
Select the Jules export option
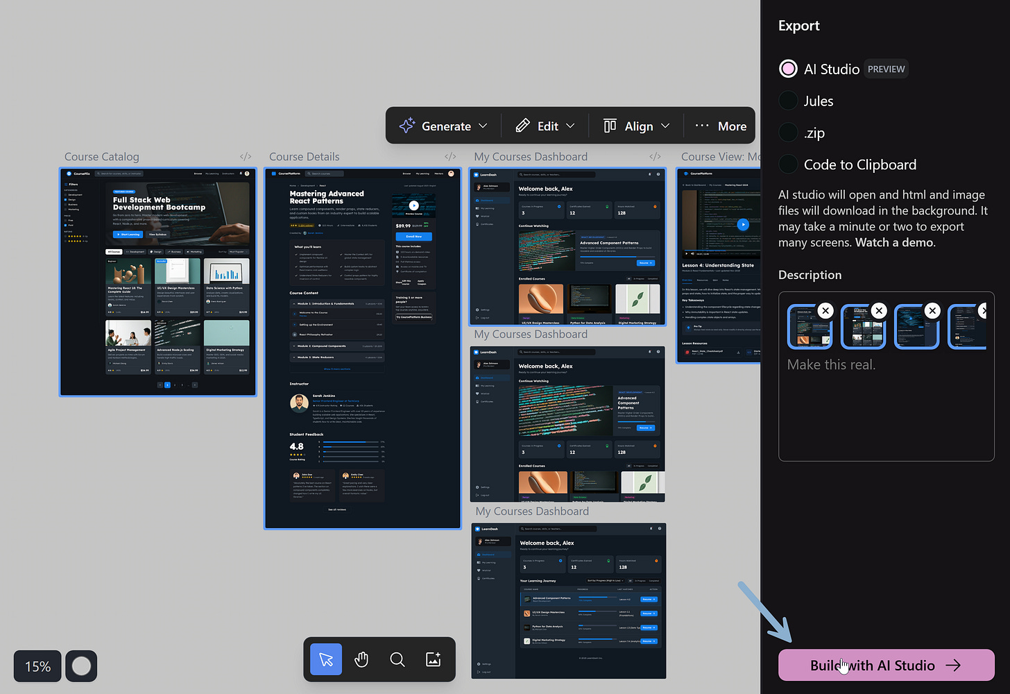[x=788, y=101]
